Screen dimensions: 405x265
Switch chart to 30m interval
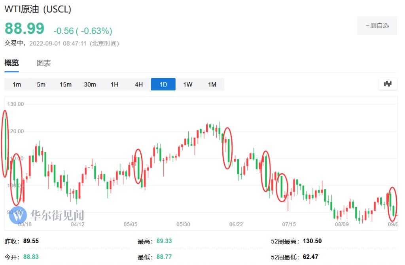tap(90, 85)
